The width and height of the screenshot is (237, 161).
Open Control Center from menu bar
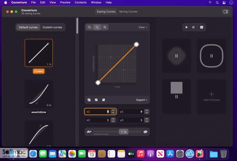tap(224, 3)
